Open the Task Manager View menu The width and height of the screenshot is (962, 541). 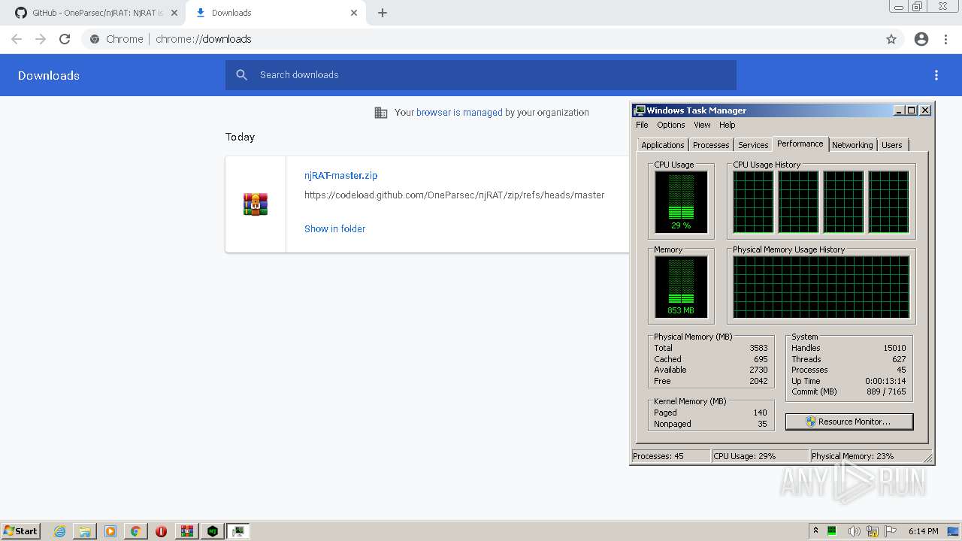702,125
